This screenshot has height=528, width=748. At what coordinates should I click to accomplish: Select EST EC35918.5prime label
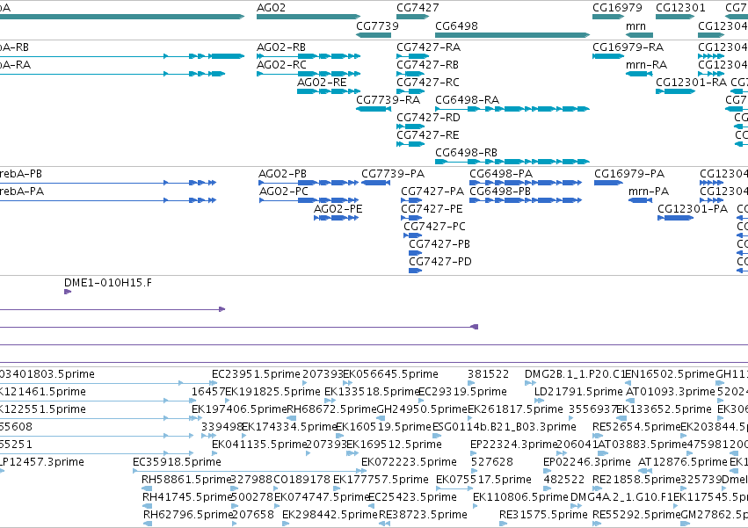point(177,462)
